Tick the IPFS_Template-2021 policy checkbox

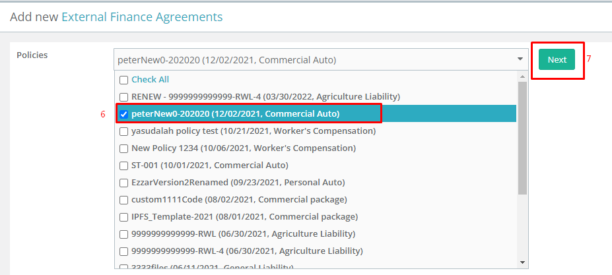pyautogui.click(x=123, y=217)
